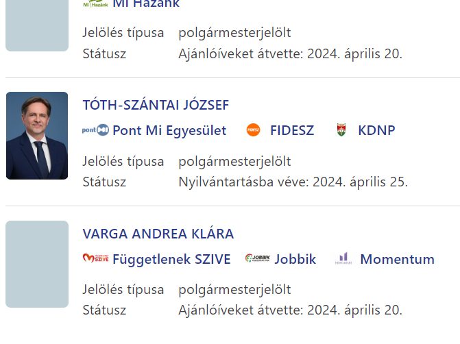Click Varga Andrea Klára's placeholder photo
The width and height of the screenshot is (460, 344).
(37, 264)
